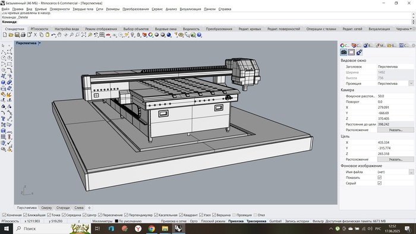
Task: Click the lightbulb hide/show objects icon
Action: (x=132, y=34)
